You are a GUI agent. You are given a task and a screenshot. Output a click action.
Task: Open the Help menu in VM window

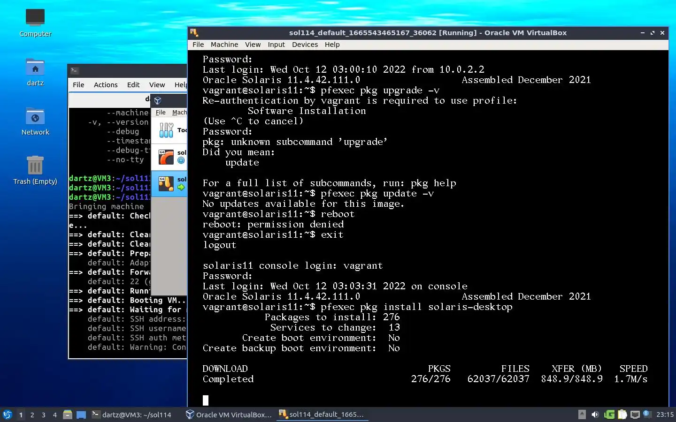(x=332, y=45)
